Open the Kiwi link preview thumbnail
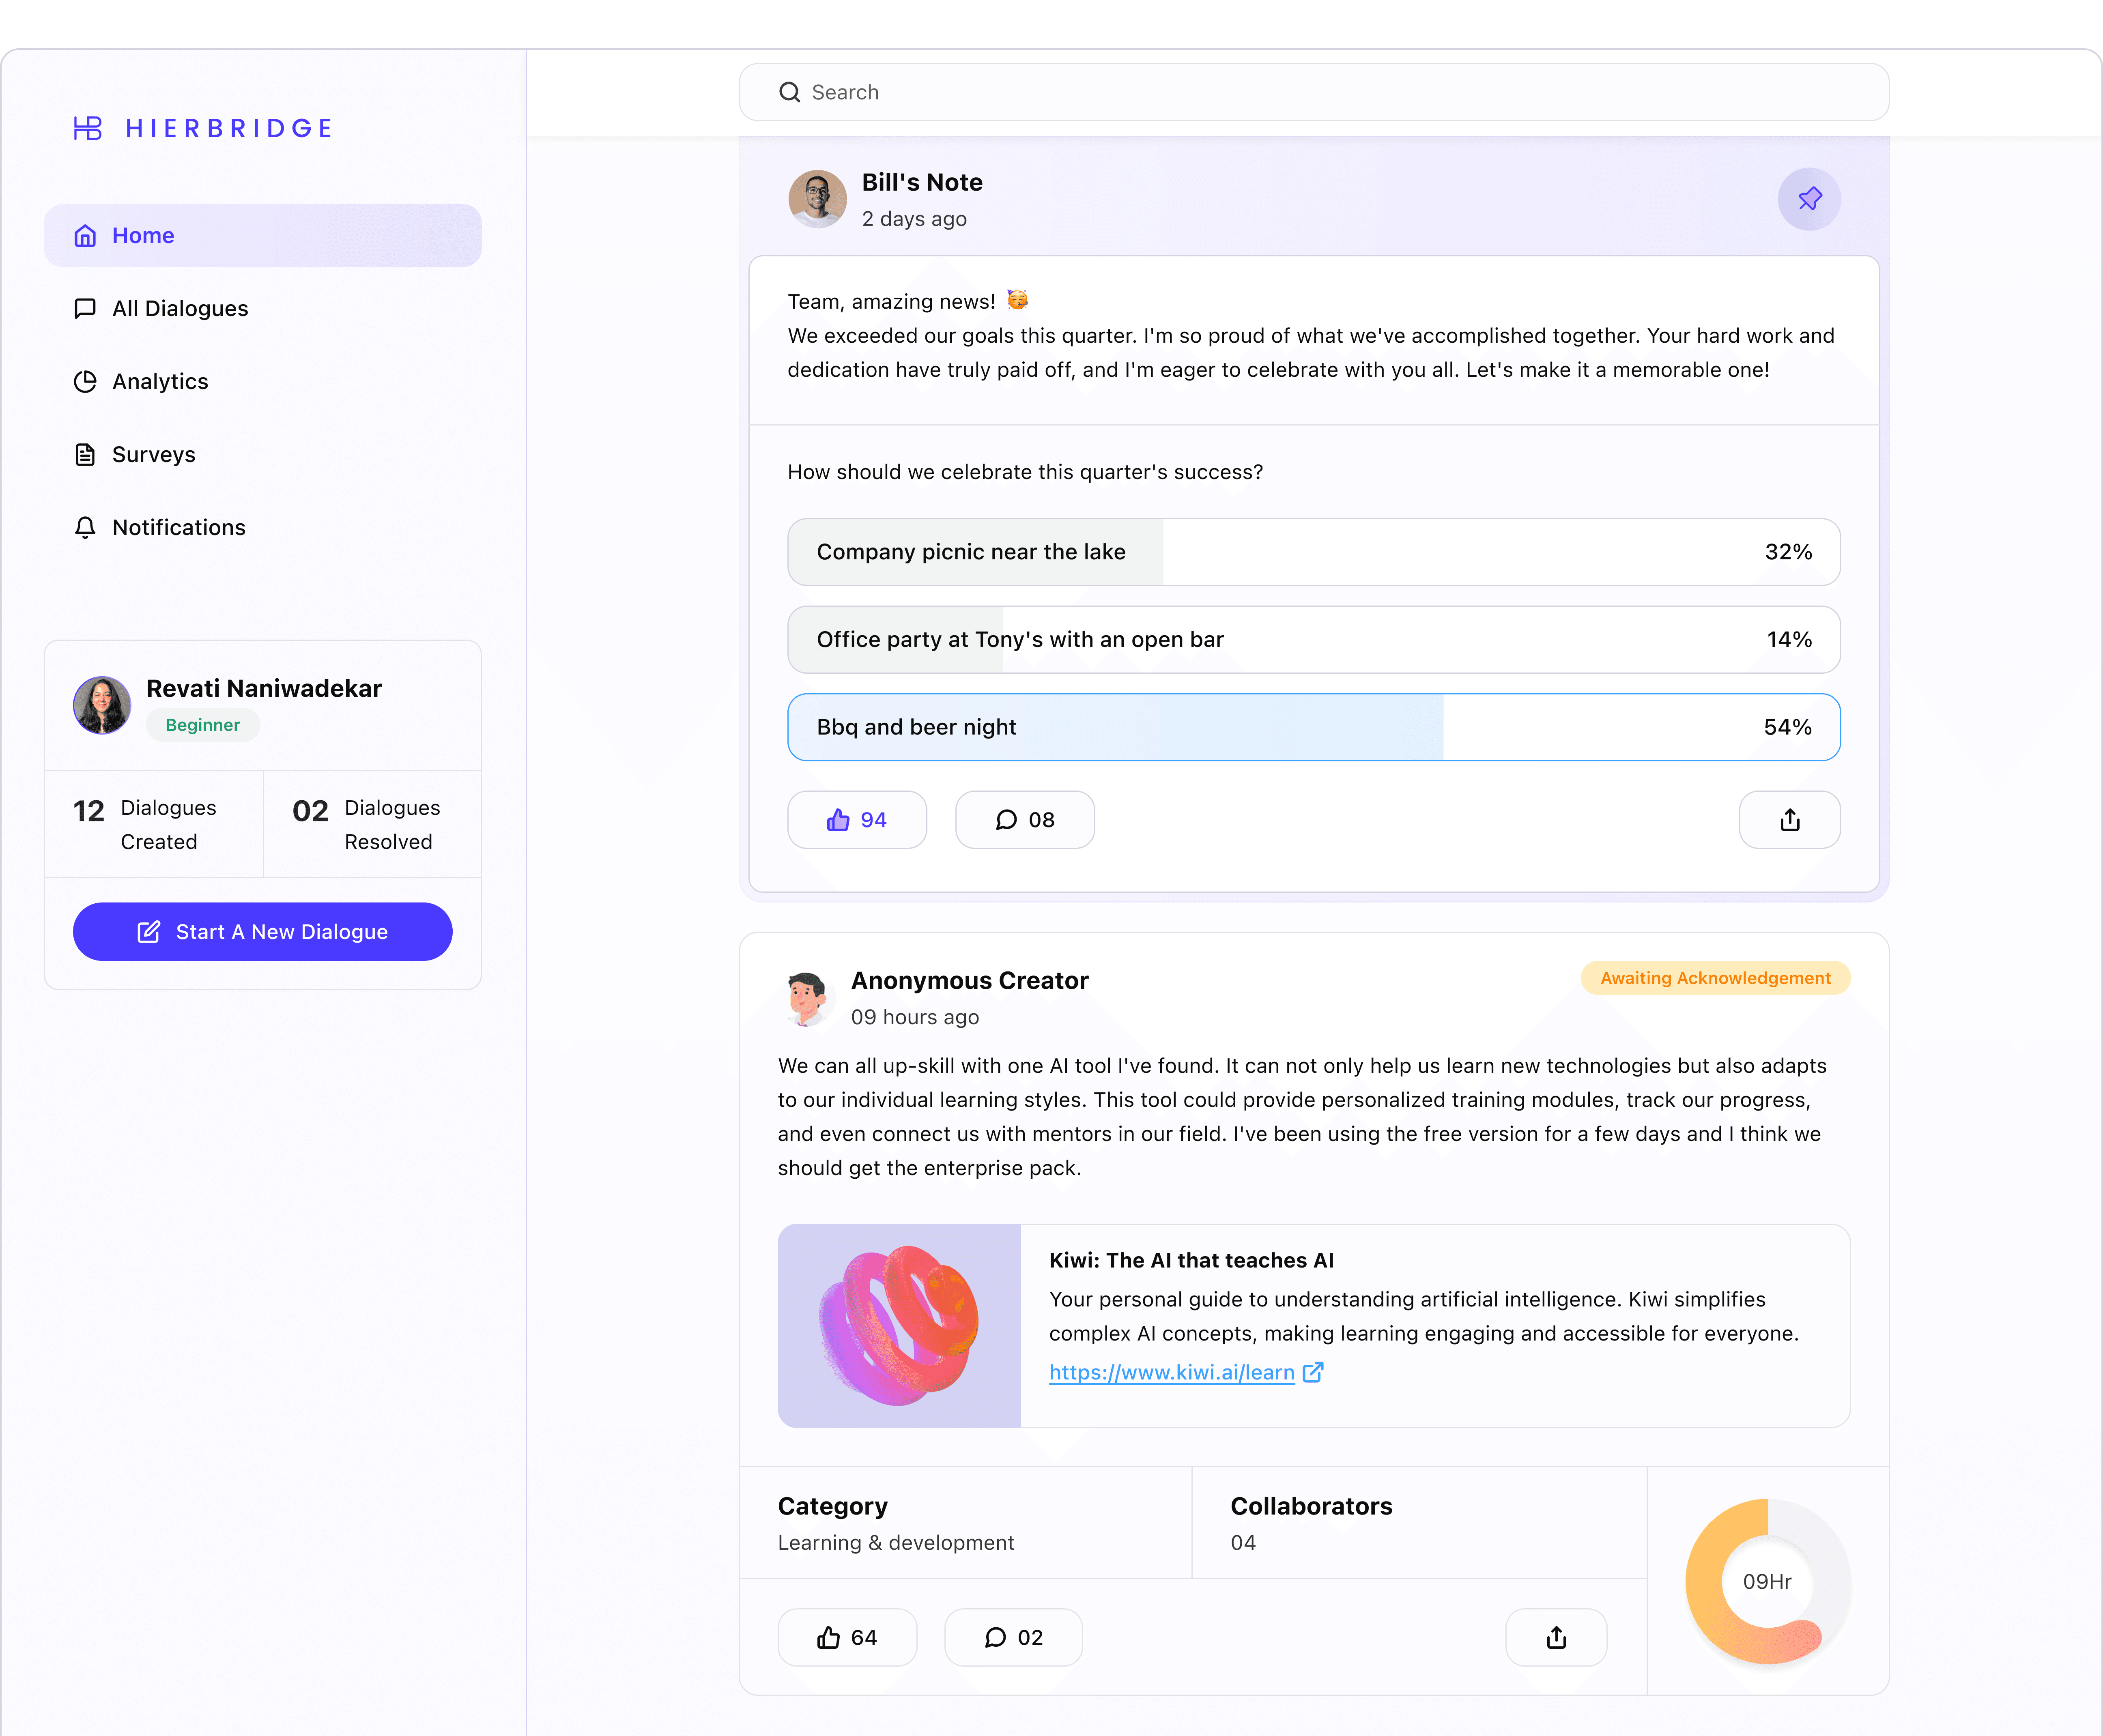 click(898, 1326)
